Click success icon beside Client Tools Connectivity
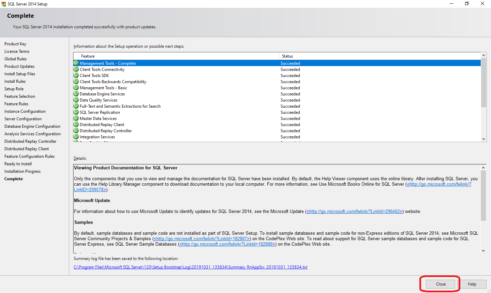This screenshot has height=293, width=491. pyautogui.click(x=76, y=69)
